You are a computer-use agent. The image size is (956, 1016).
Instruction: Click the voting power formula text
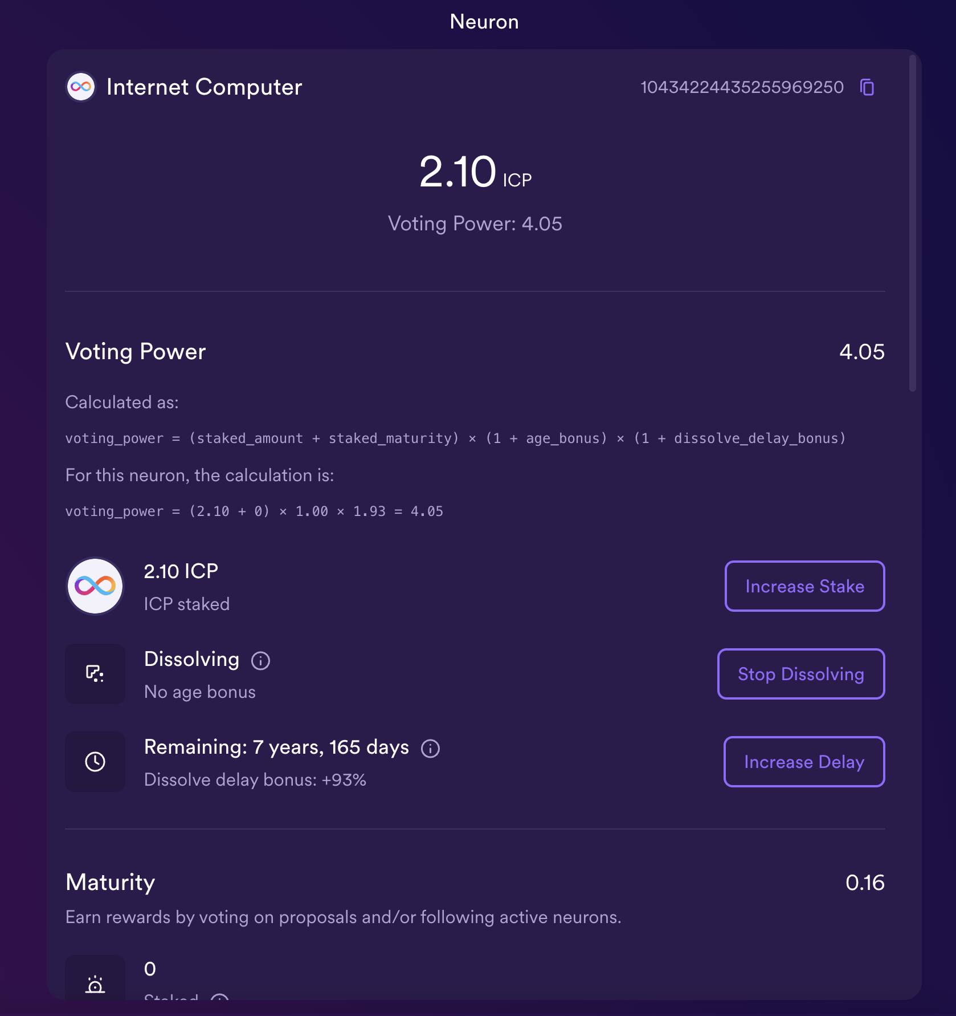[455, 438]
